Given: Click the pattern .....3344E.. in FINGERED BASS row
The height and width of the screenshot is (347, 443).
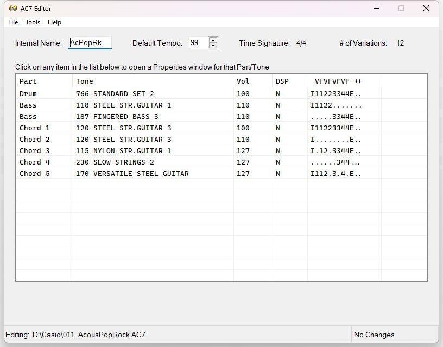Looking at the screenshot, I should [336, 116].
